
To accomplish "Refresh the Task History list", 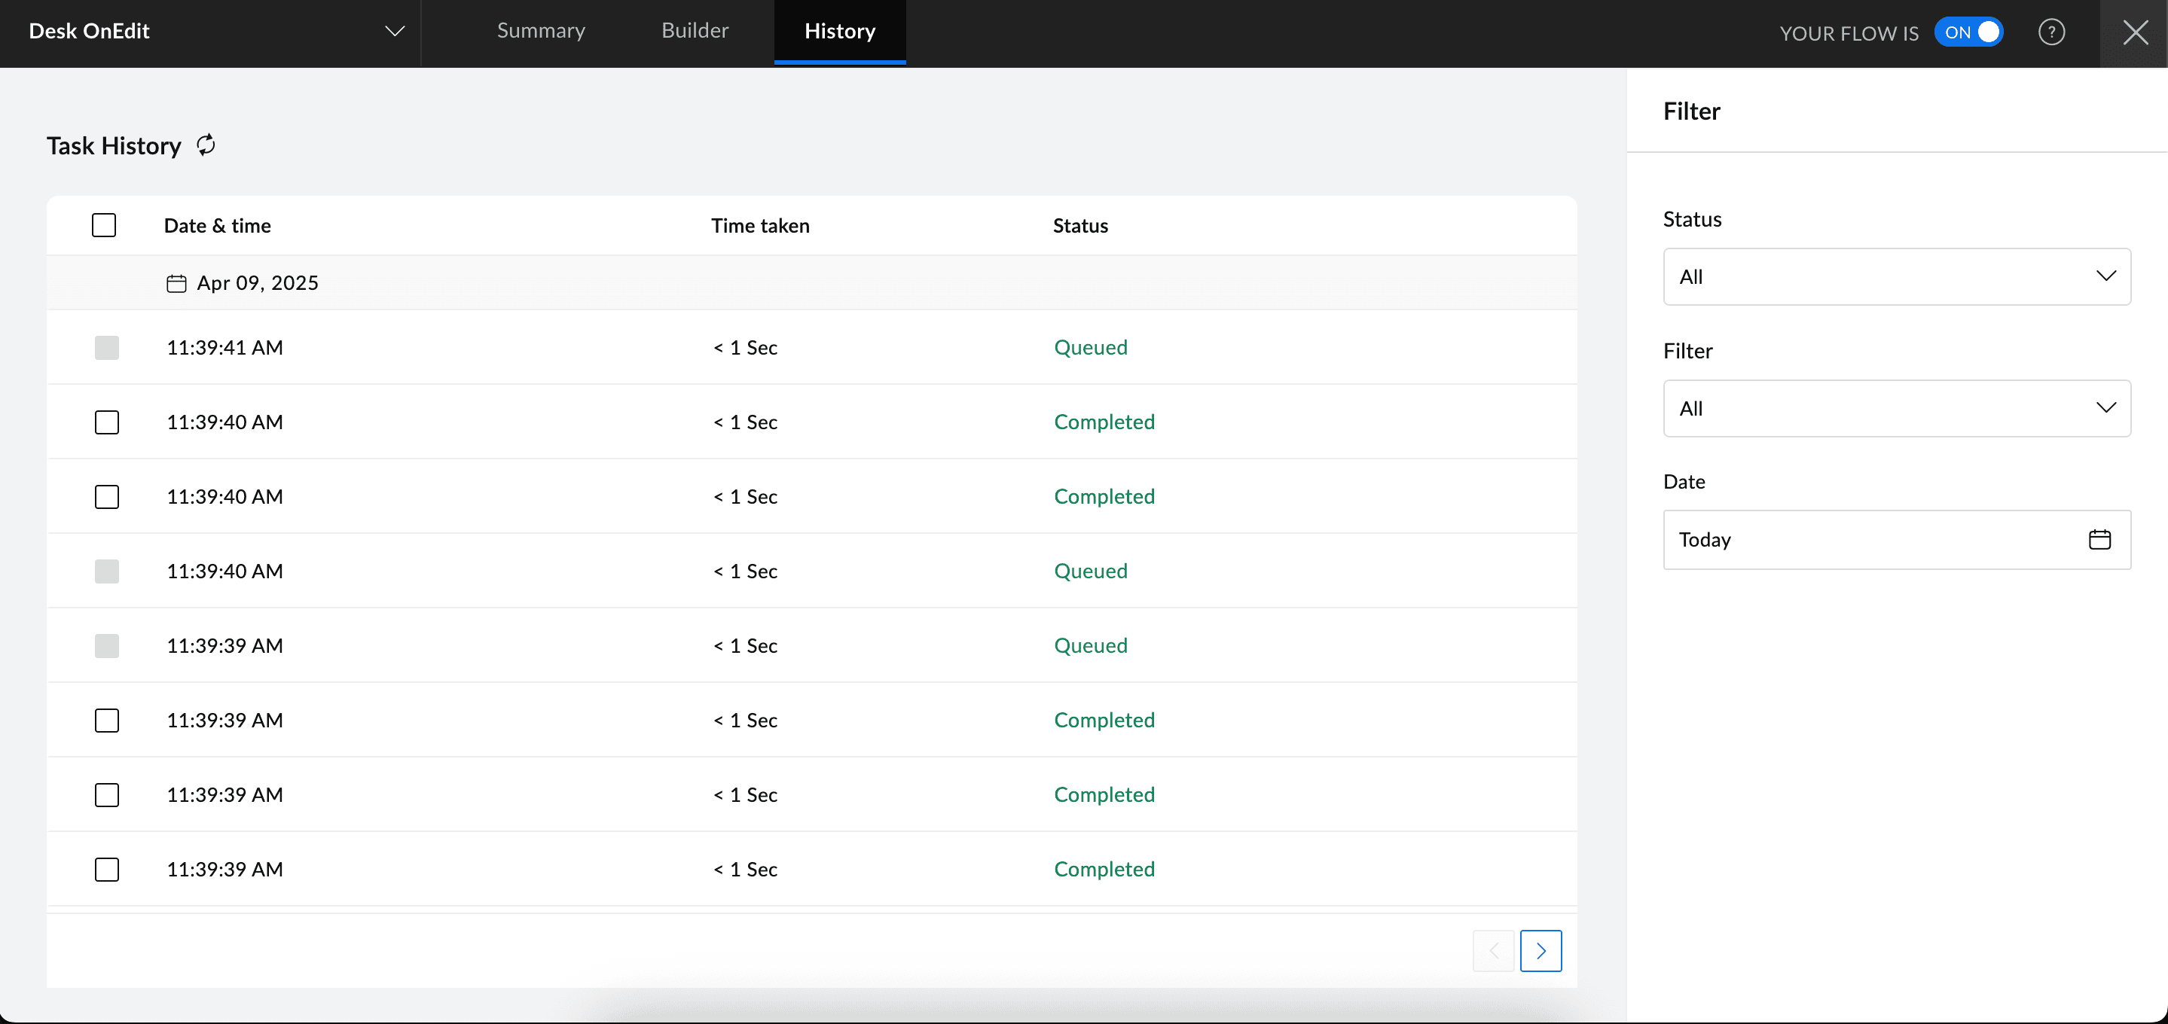I will (x=206, y=145).
